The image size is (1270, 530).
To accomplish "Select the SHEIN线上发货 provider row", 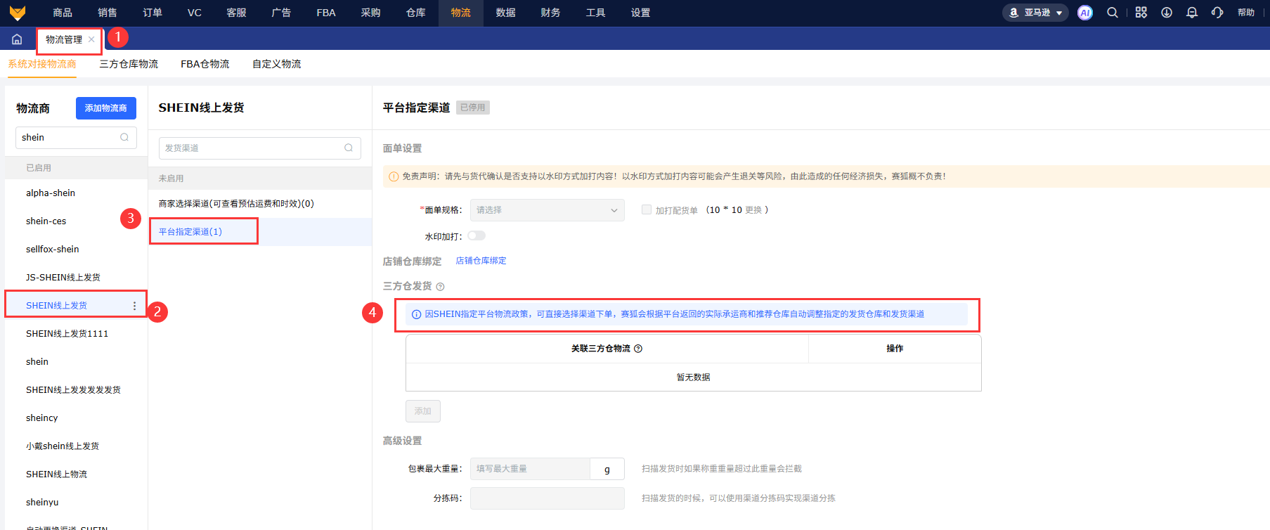I will (76, 306).
